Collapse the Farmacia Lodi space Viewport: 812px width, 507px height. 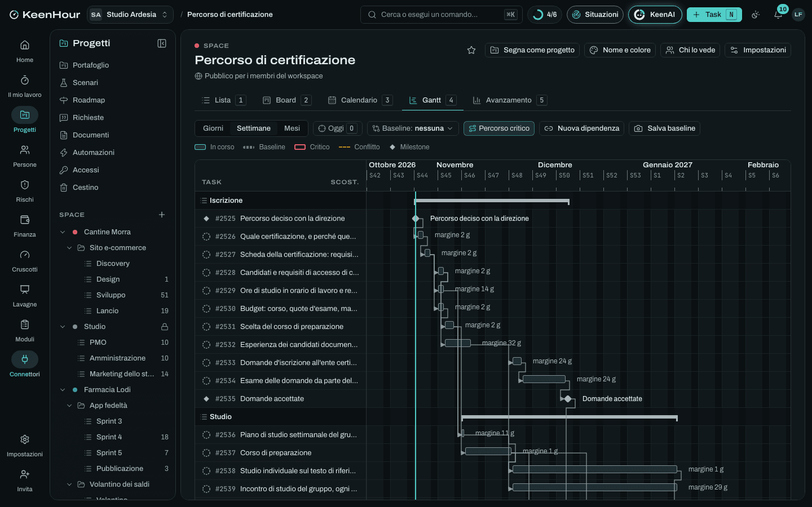tap(63, 390)
